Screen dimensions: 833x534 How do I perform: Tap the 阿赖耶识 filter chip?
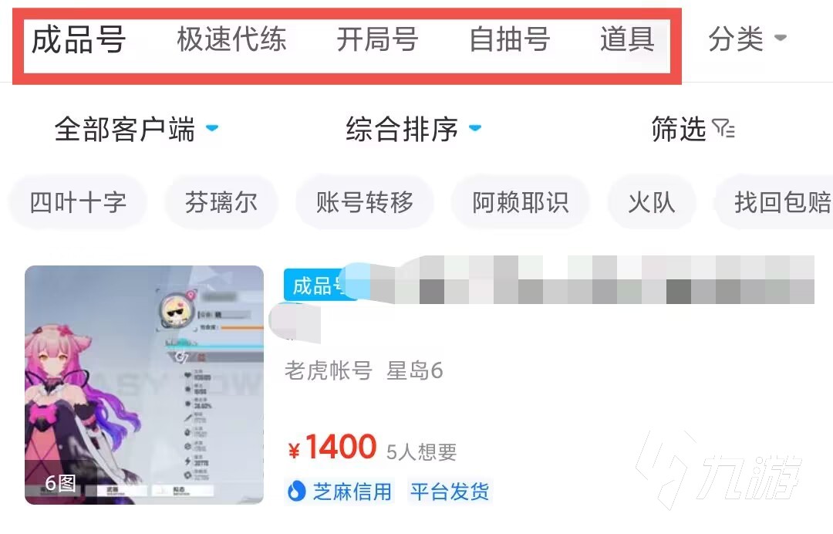[x=520, y=202]
